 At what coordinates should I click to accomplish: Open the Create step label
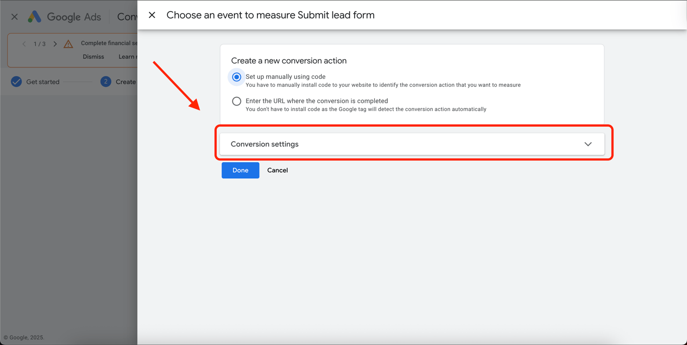126,82
